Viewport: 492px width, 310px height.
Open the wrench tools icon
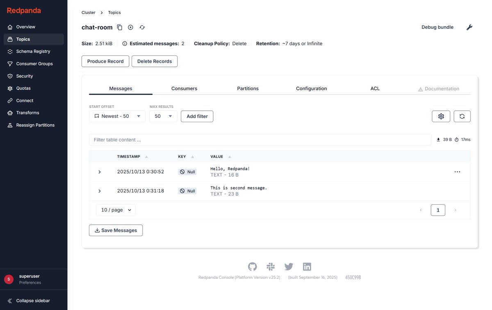pyautogui.click(x=469, y=27)
